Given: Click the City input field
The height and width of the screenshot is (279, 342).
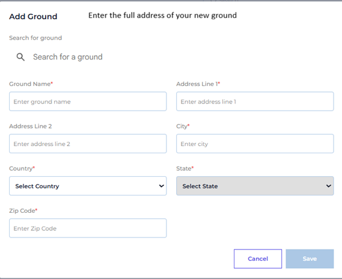Looking at the screenshot, I should click(255, 144).
